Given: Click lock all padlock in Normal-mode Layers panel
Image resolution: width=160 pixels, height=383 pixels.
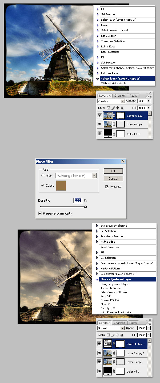Looking at the screenshot, I should point(122,335).
